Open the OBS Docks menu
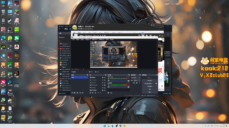Image resolution: width=229 pixels, height=128 pixels. click(88, 40)
